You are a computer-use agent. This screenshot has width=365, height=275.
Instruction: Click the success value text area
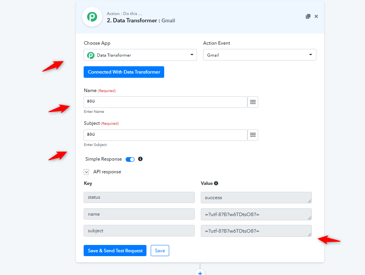[256, 198]
